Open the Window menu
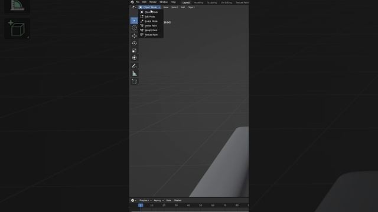 (164, 2)
